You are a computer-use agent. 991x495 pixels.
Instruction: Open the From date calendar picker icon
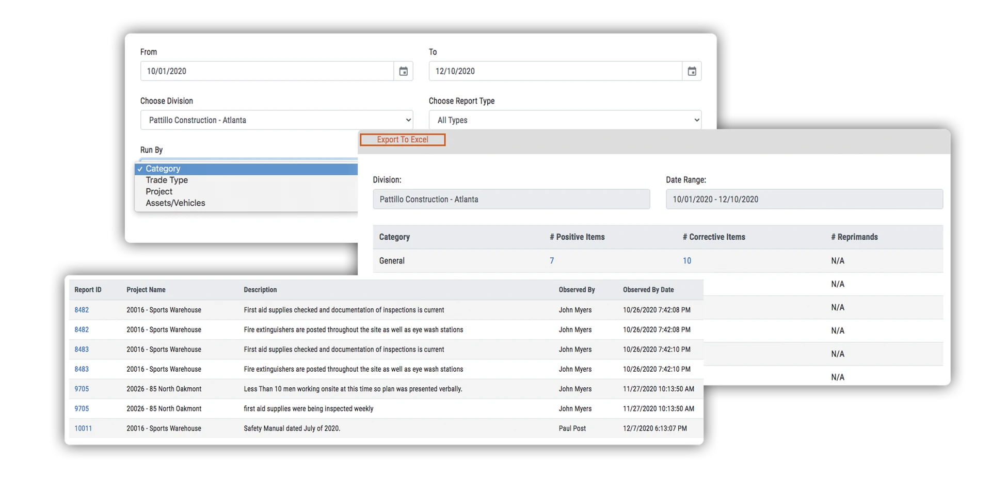[x=403, y=71]
